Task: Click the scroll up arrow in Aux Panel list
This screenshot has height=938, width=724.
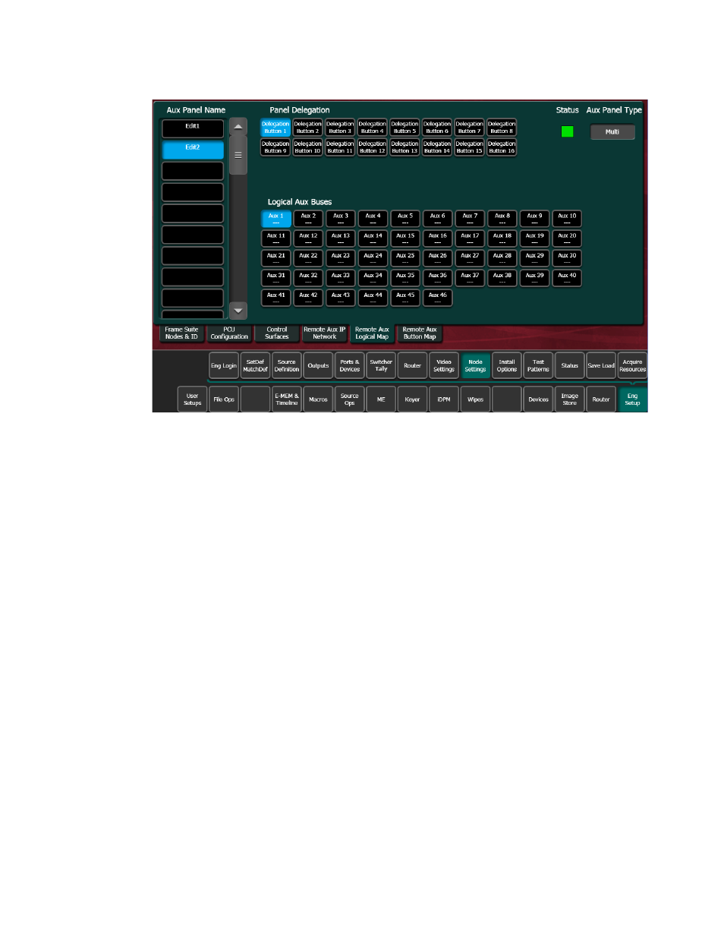Action: [238, 126]
